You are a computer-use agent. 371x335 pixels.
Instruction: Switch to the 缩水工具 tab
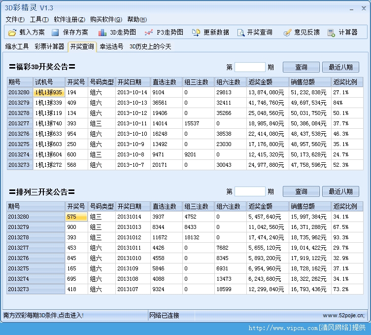[x=17, y=46]
